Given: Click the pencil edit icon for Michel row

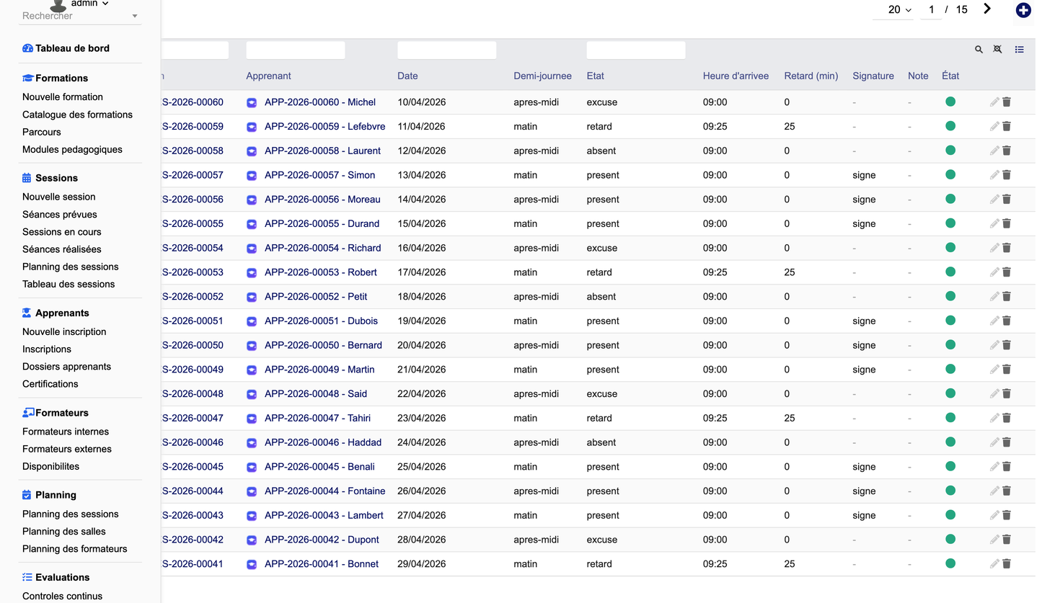Looking at the screenshot, I should tap(994, 102).
